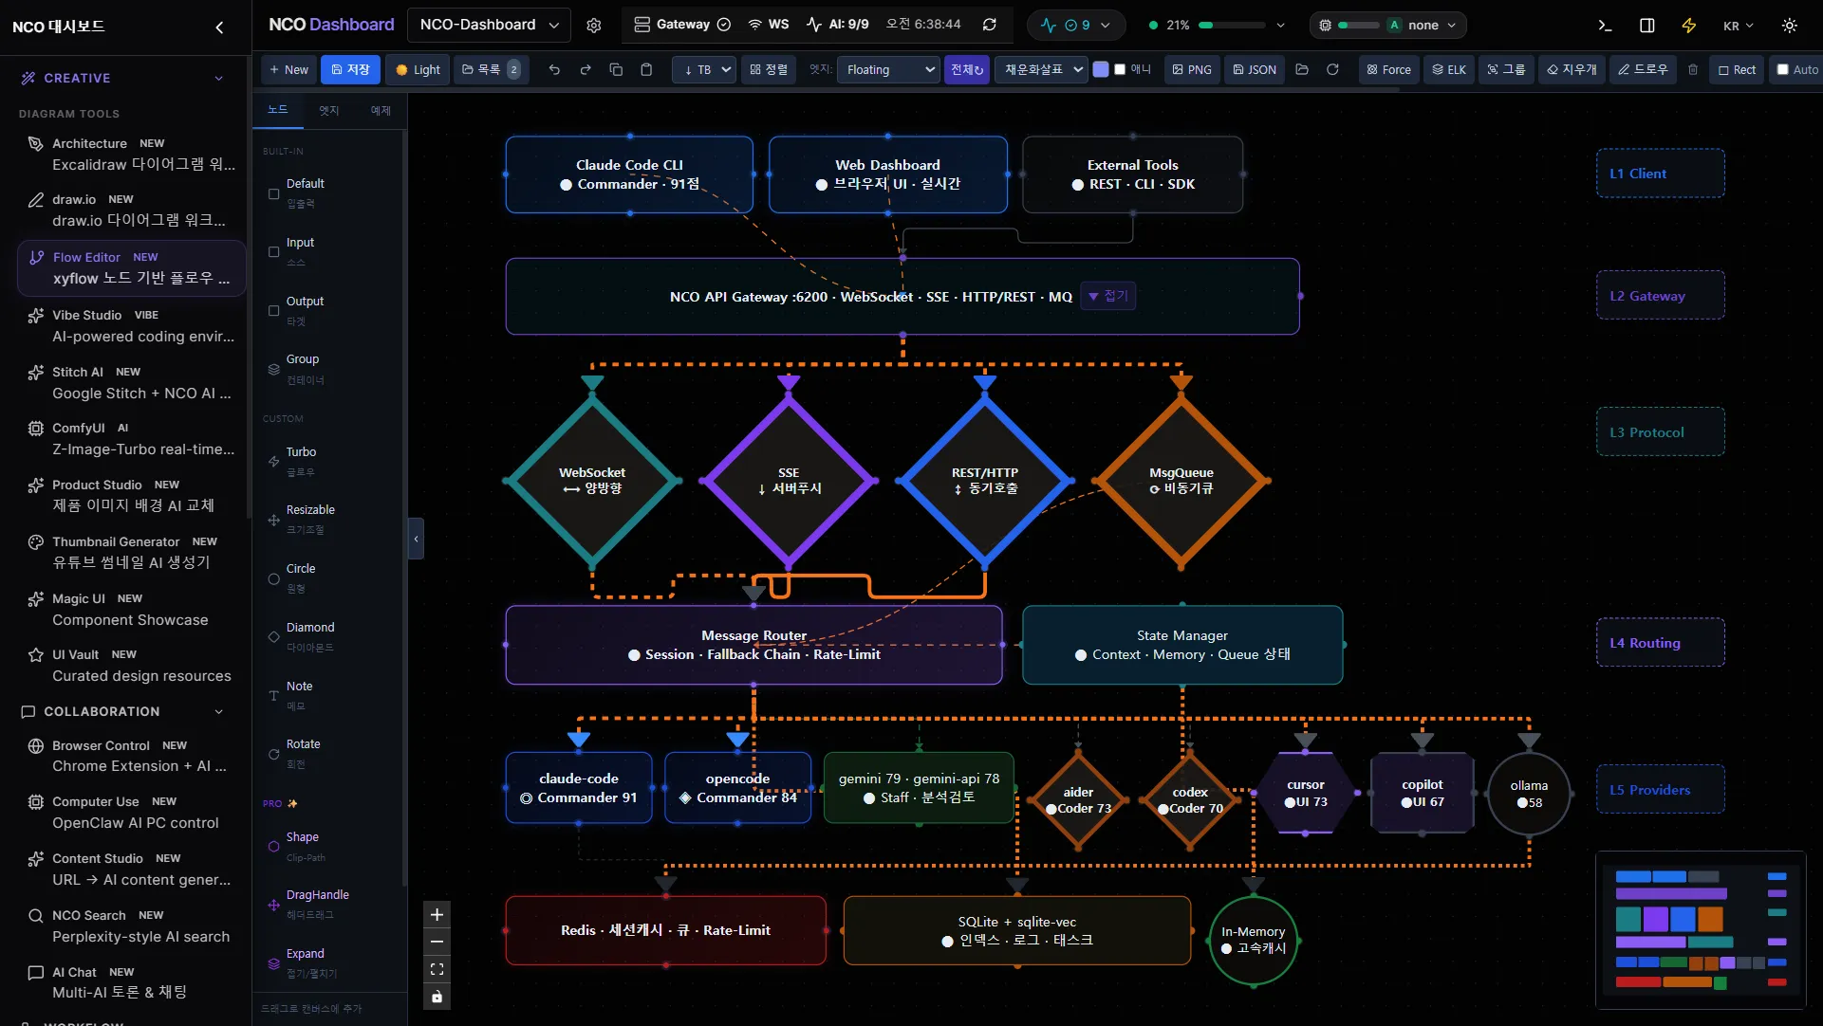Screen dimensions: 1823x1026
Task: Pick the Turbo custom node
Action: tap(328, 462)
